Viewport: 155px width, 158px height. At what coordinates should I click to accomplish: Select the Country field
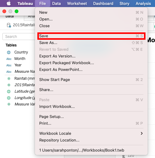click(21, 52)
